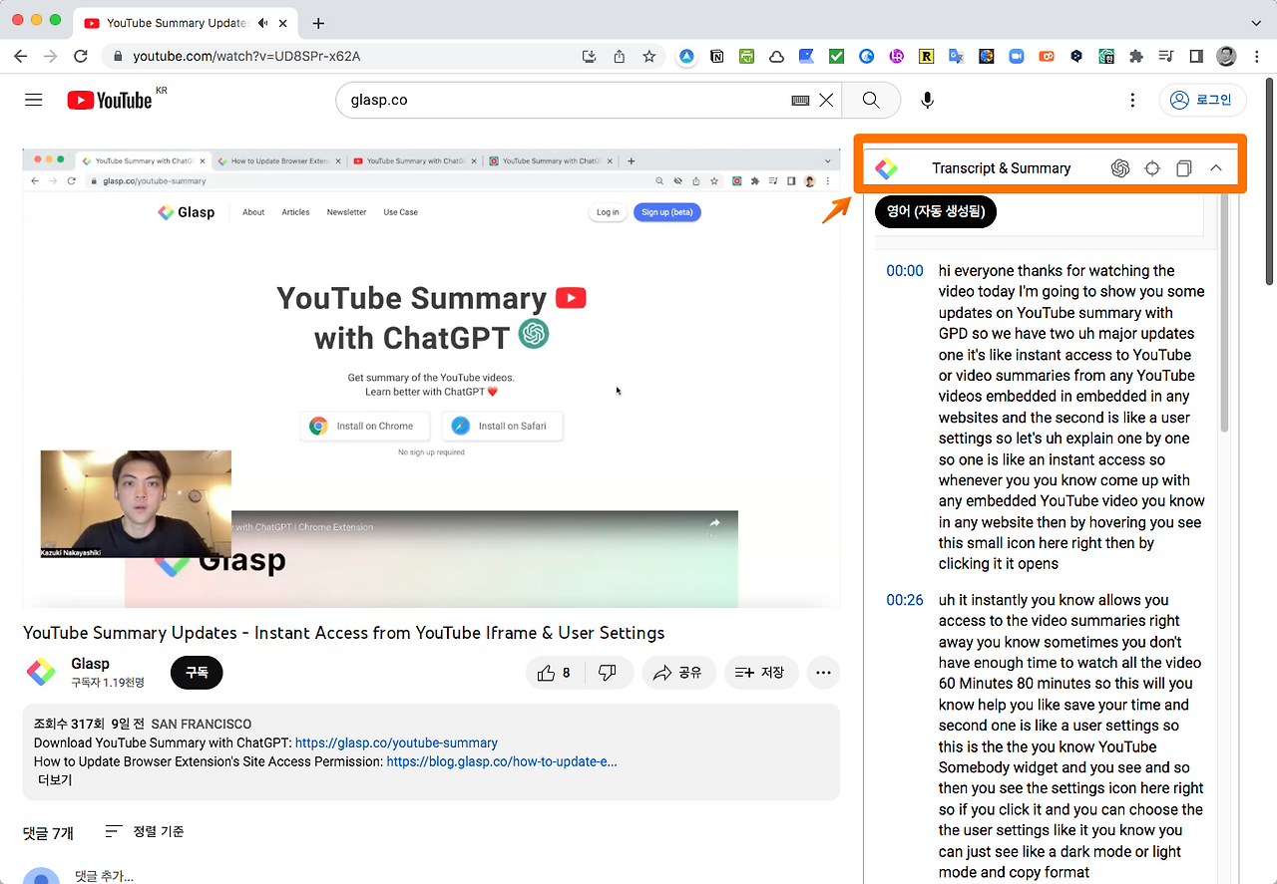Screen dimensions: 1277x884
Task: Bookmark this tab with the star
Action: pyautogui.click(x=648, y=56)
